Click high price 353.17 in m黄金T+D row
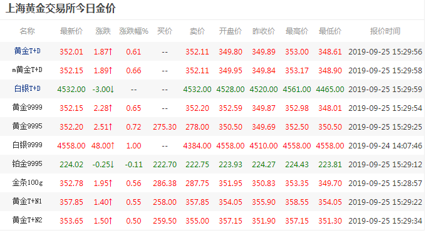This screenshot has height=233, width=436. pos(297,71)
